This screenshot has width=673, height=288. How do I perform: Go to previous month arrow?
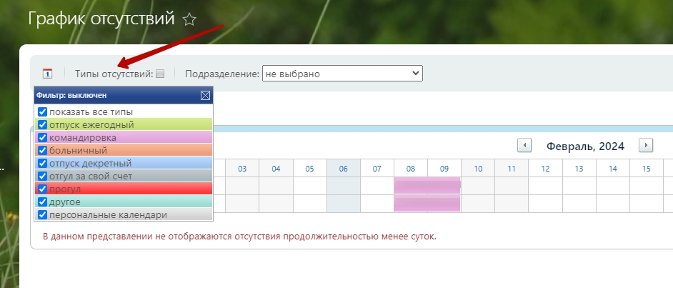[524, 146]
